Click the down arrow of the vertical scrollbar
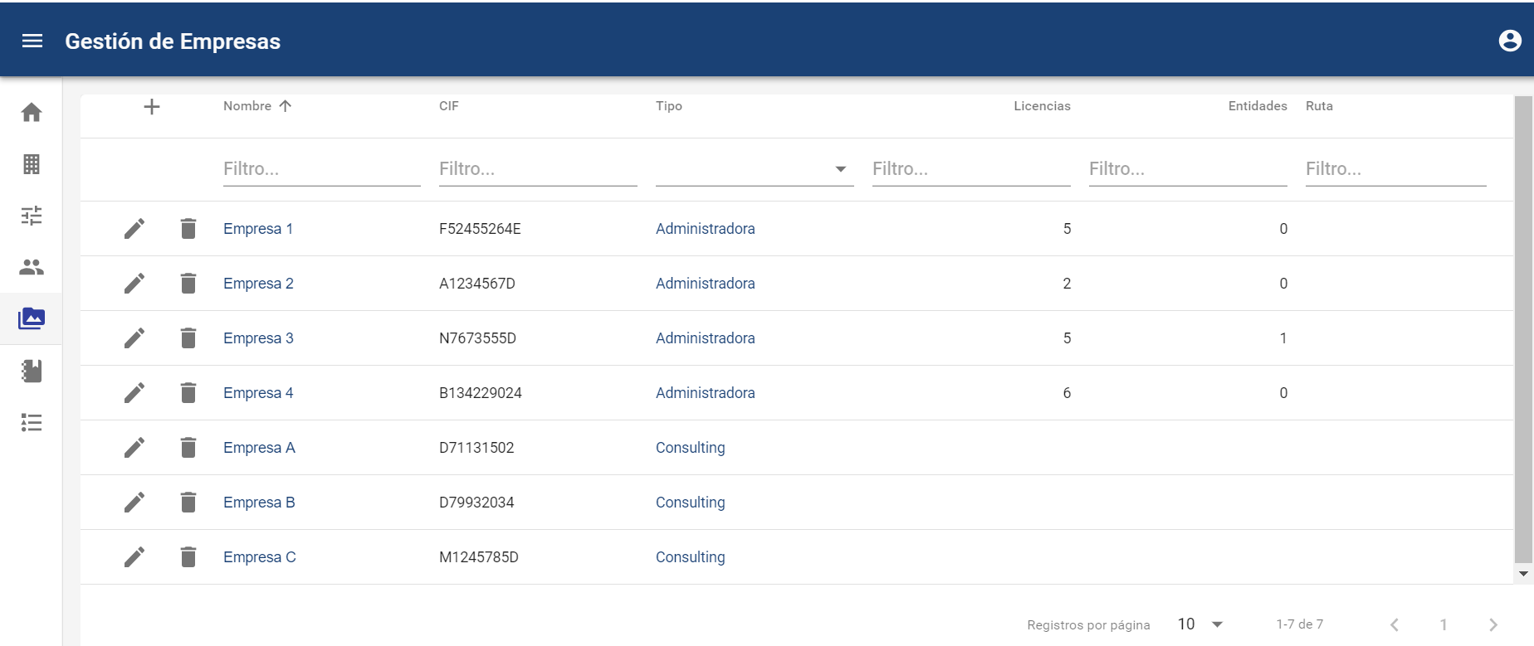 [1523, 574]
